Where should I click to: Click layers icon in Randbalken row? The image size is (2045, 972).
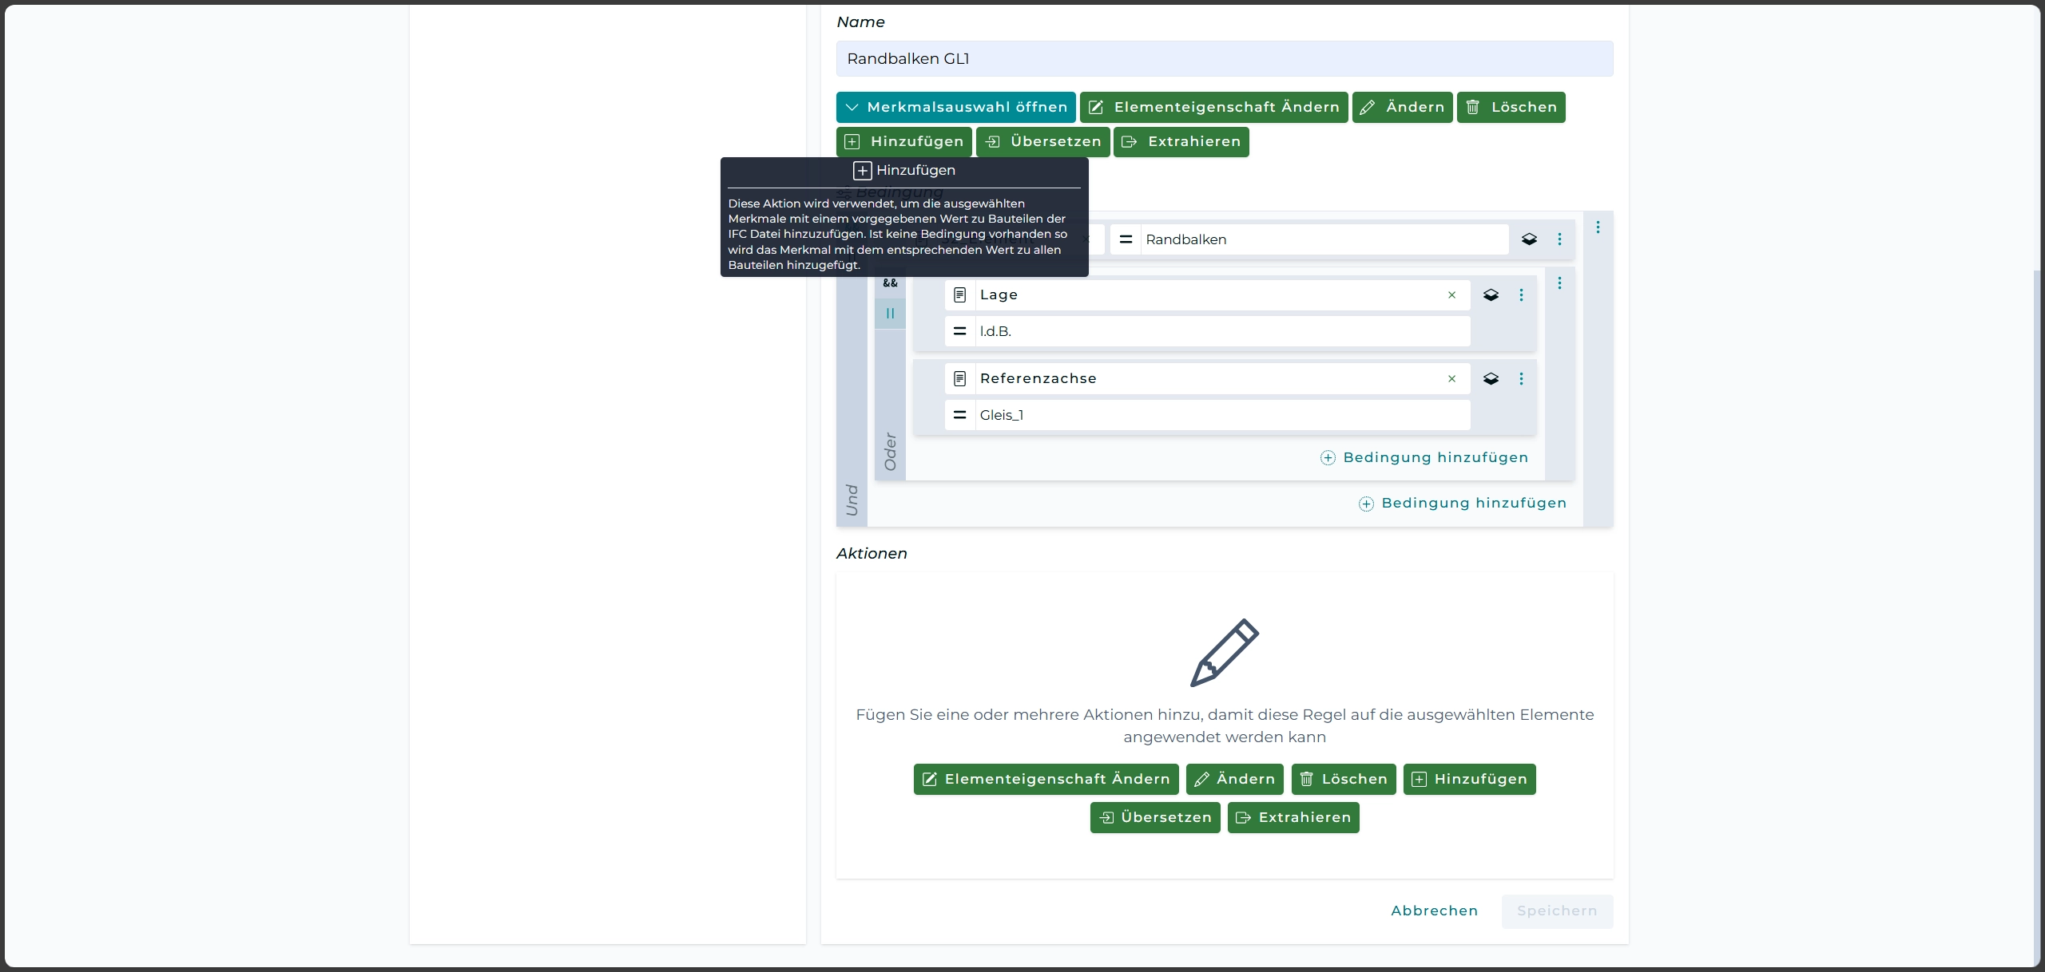point(1529,239)
